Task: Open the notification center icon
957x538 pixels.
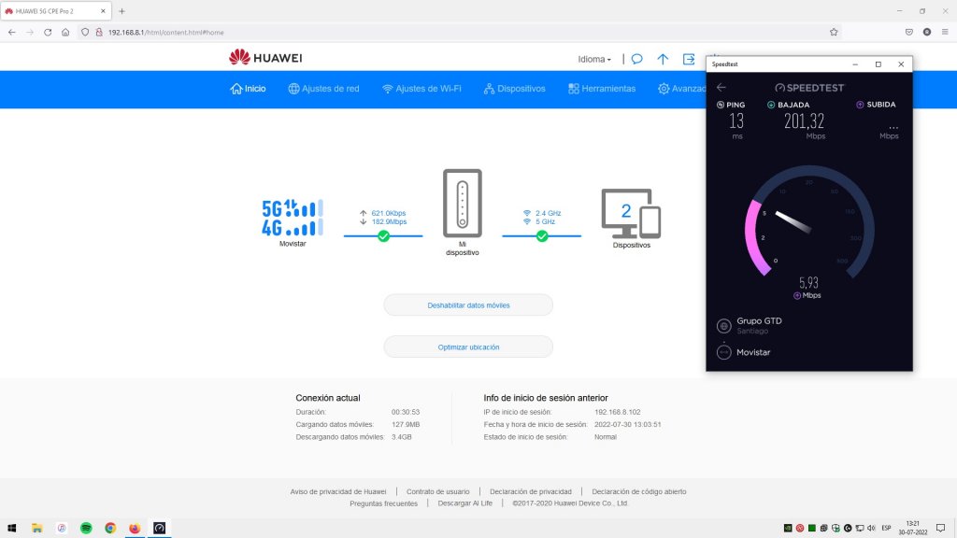Action: click(940, 528)
